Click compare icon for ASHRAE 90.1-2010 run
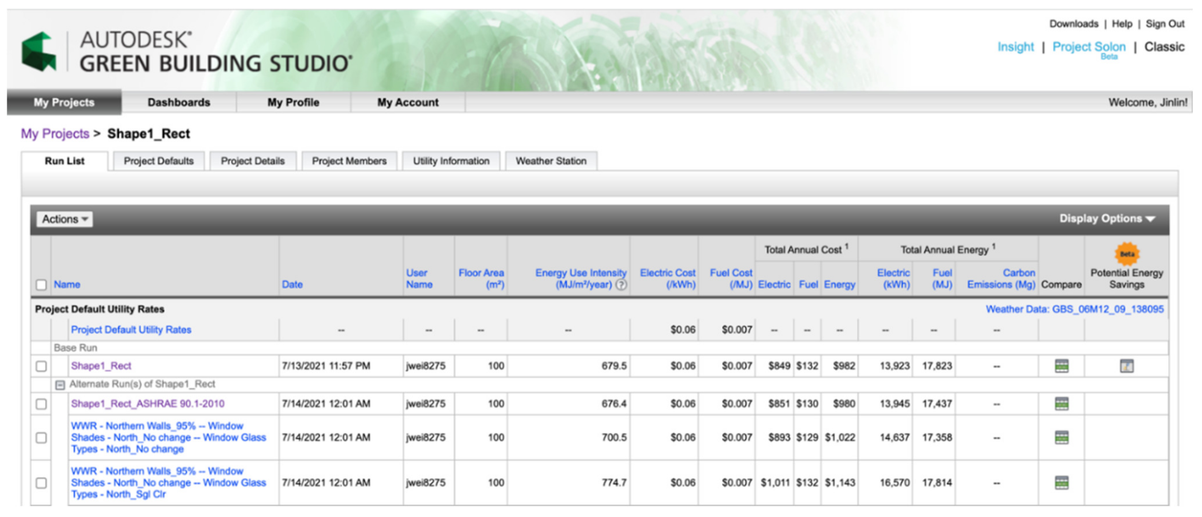Screen dimensions: 1202x517 coord(1061,404)
